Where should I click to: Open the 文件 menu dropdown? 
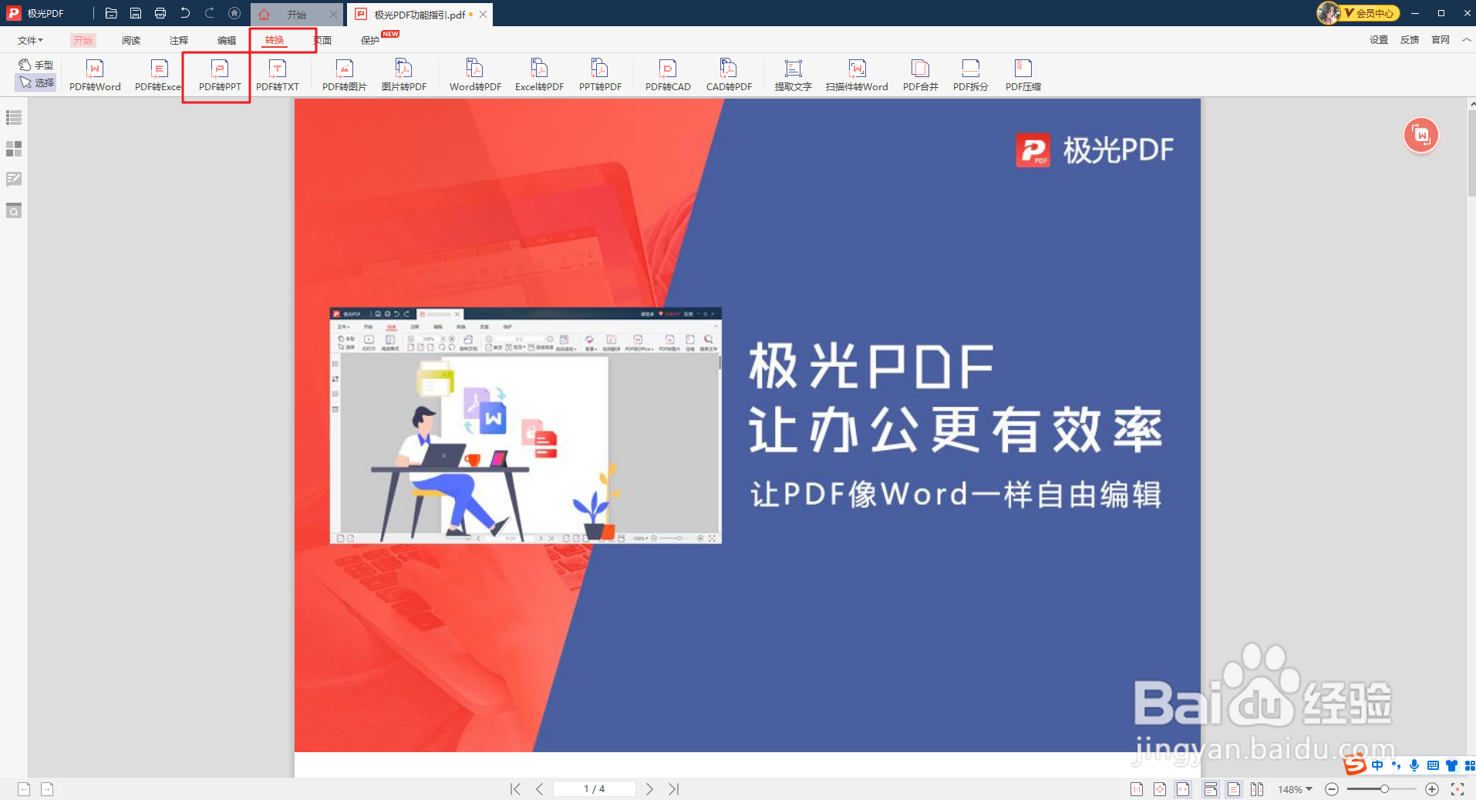30,40
